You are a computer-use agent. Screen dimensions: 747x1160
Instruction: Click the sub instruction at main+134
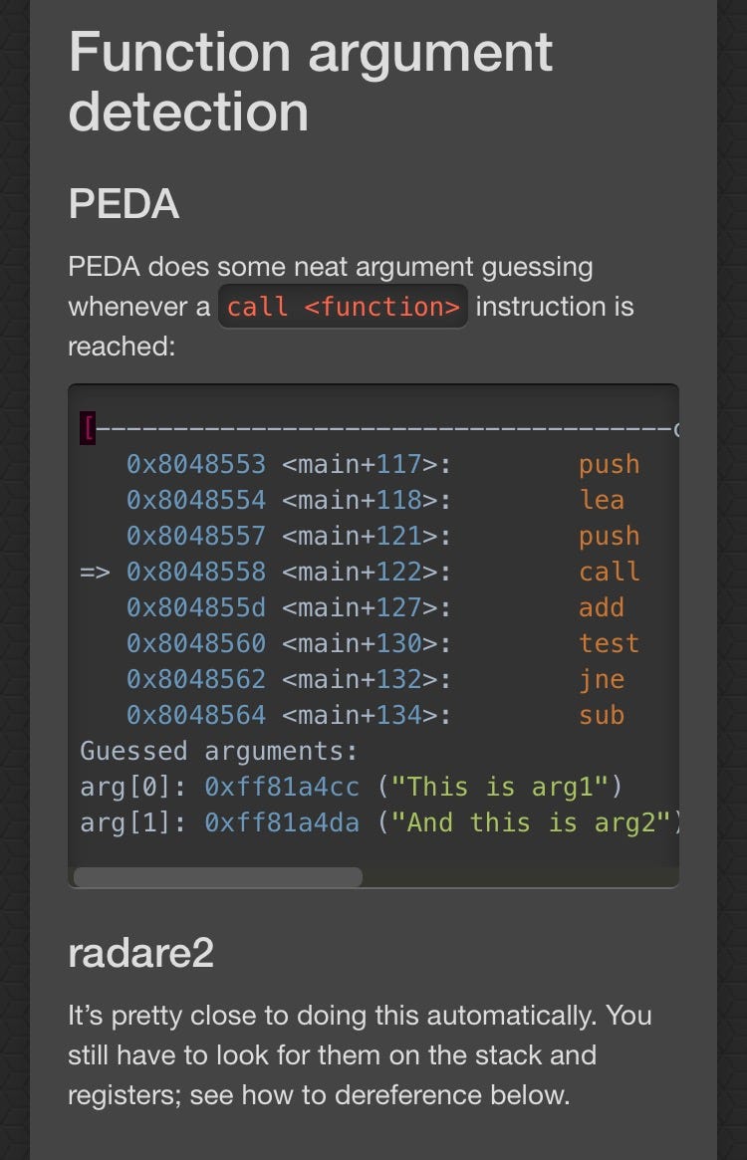[x=602, y=715]
